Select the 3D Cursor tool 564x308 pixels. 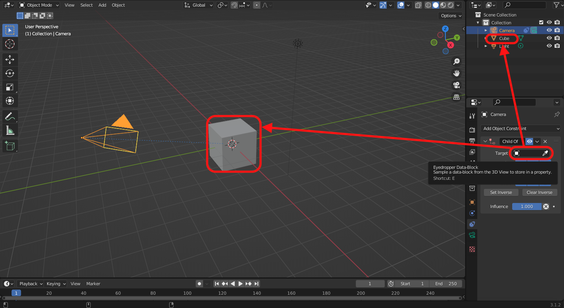click(x=10, y=44)
